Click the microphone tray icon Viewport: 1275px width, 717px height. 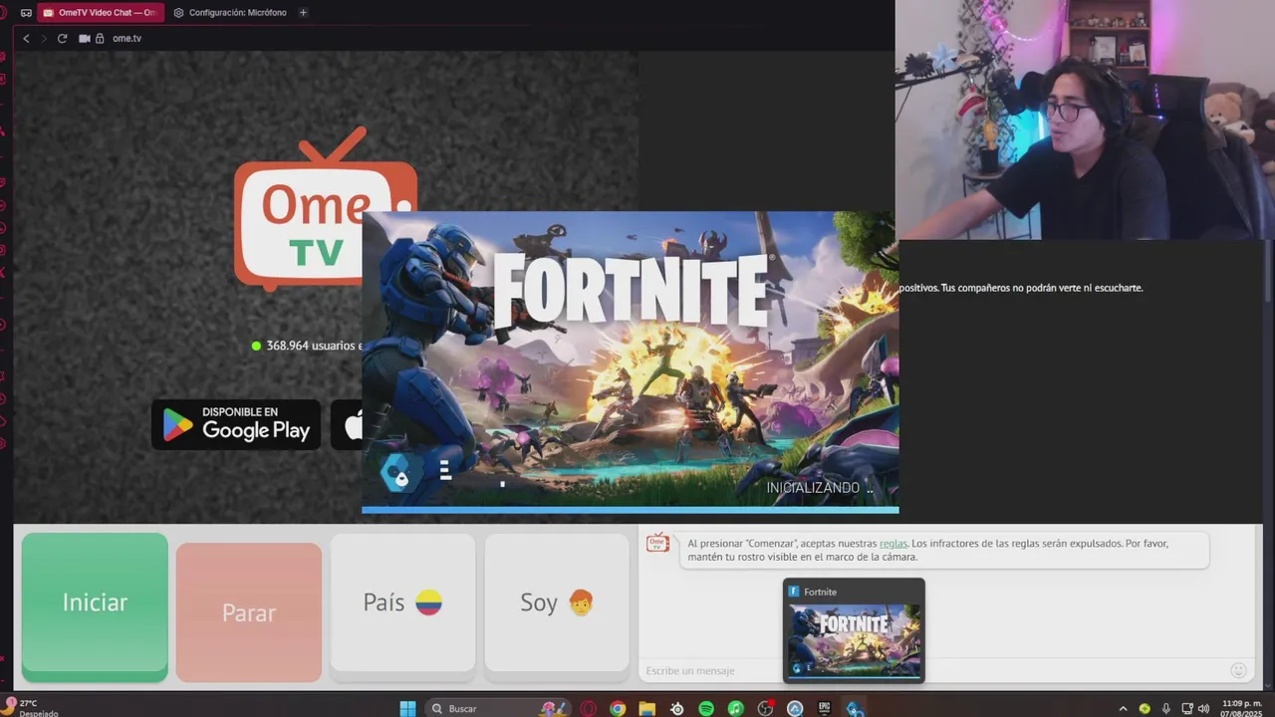pos(1165,708)
